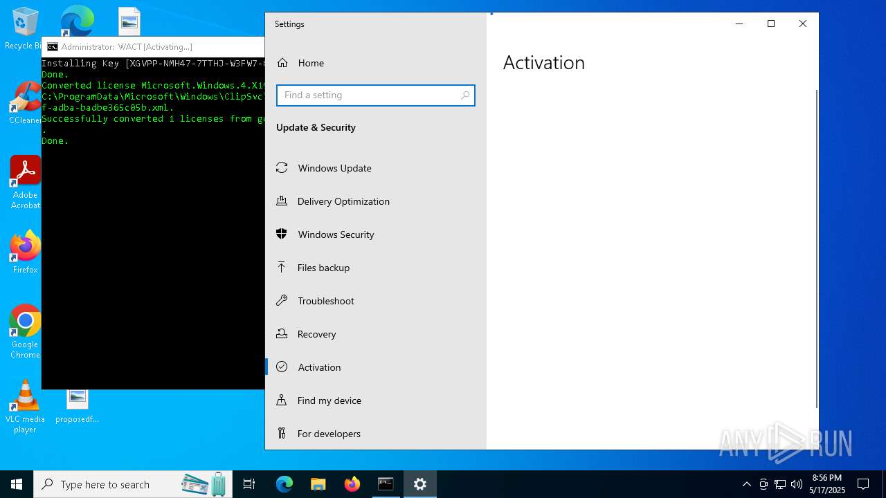Image resolution: width=886 pixels, height=498 pixels.
Task: Open the Google Chrome desktop shortcut
Action: pos(25,332)
